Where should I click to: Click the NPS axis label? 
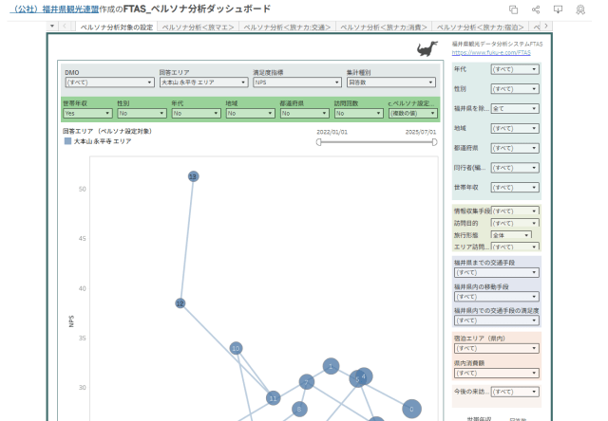[71, 321]
